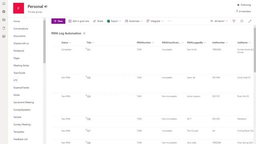Screen dimensions: 256x144
Task: Select the Sam Smith logged-by cell
Action: 192,50
